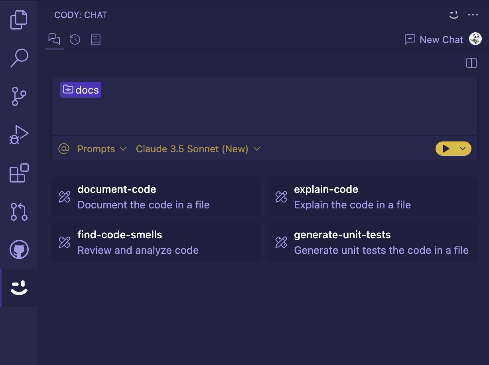Screen dimensions: 489x365
Task: Expand the submit button options arrow
Action: click(x=463, y=149)
